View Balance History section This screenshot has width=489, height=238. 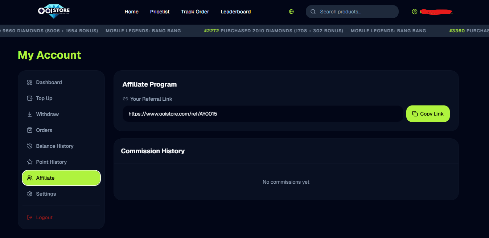pos(61,146)
